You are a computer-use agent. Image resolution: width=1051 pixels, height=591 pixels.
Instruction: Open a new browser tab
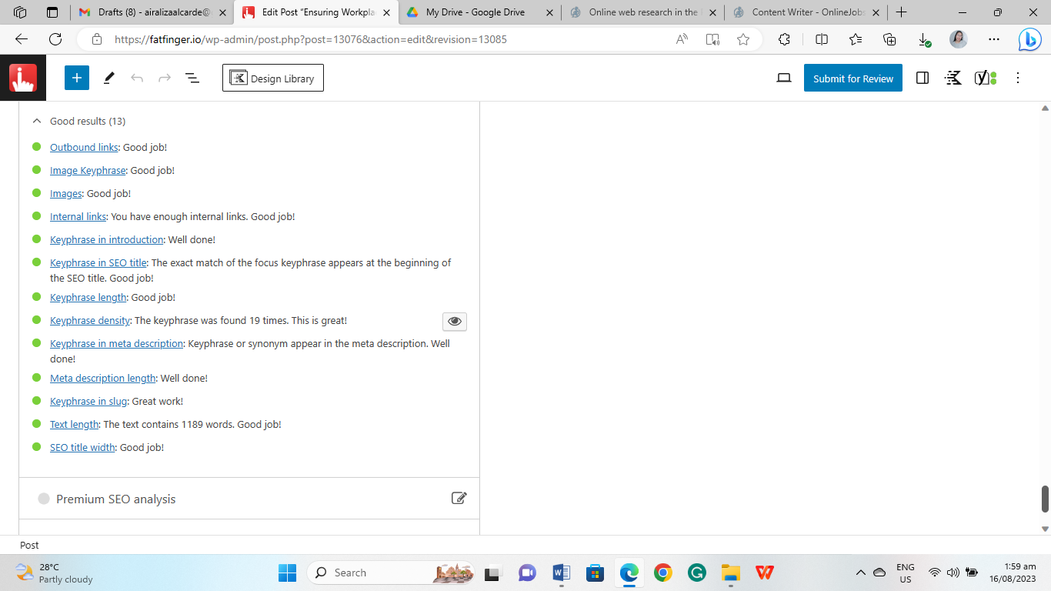(x=902, y=12)
